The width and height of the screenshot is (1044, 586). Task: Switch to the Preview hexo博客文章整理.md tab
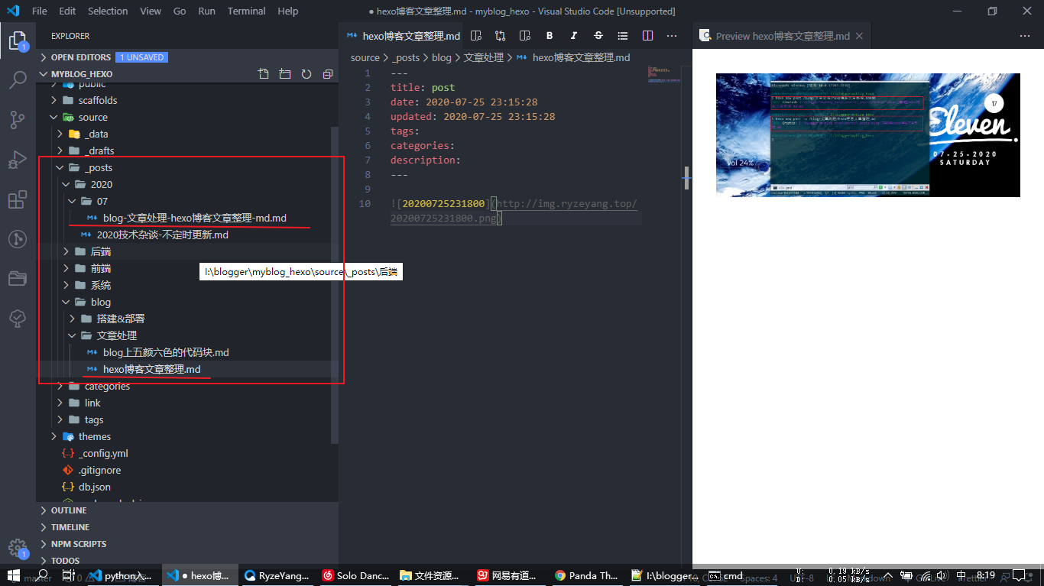[x=781, y=34]
